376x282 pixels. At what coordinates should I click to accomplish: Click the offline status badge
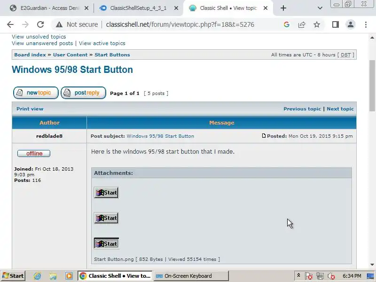click(x=34, y=154)
